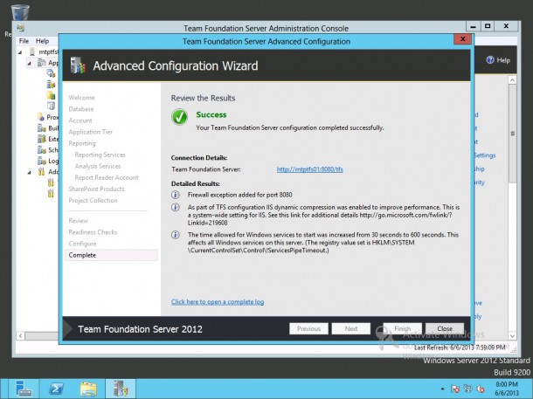Screen dimensions: 533x399
Task: Open the Help menu in console menu bar
Action: (43, 41)
